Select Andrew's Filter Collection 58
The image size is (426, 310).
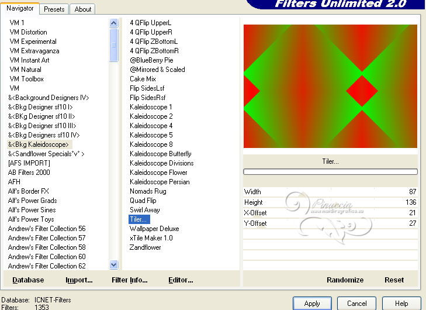click(47, 247)
